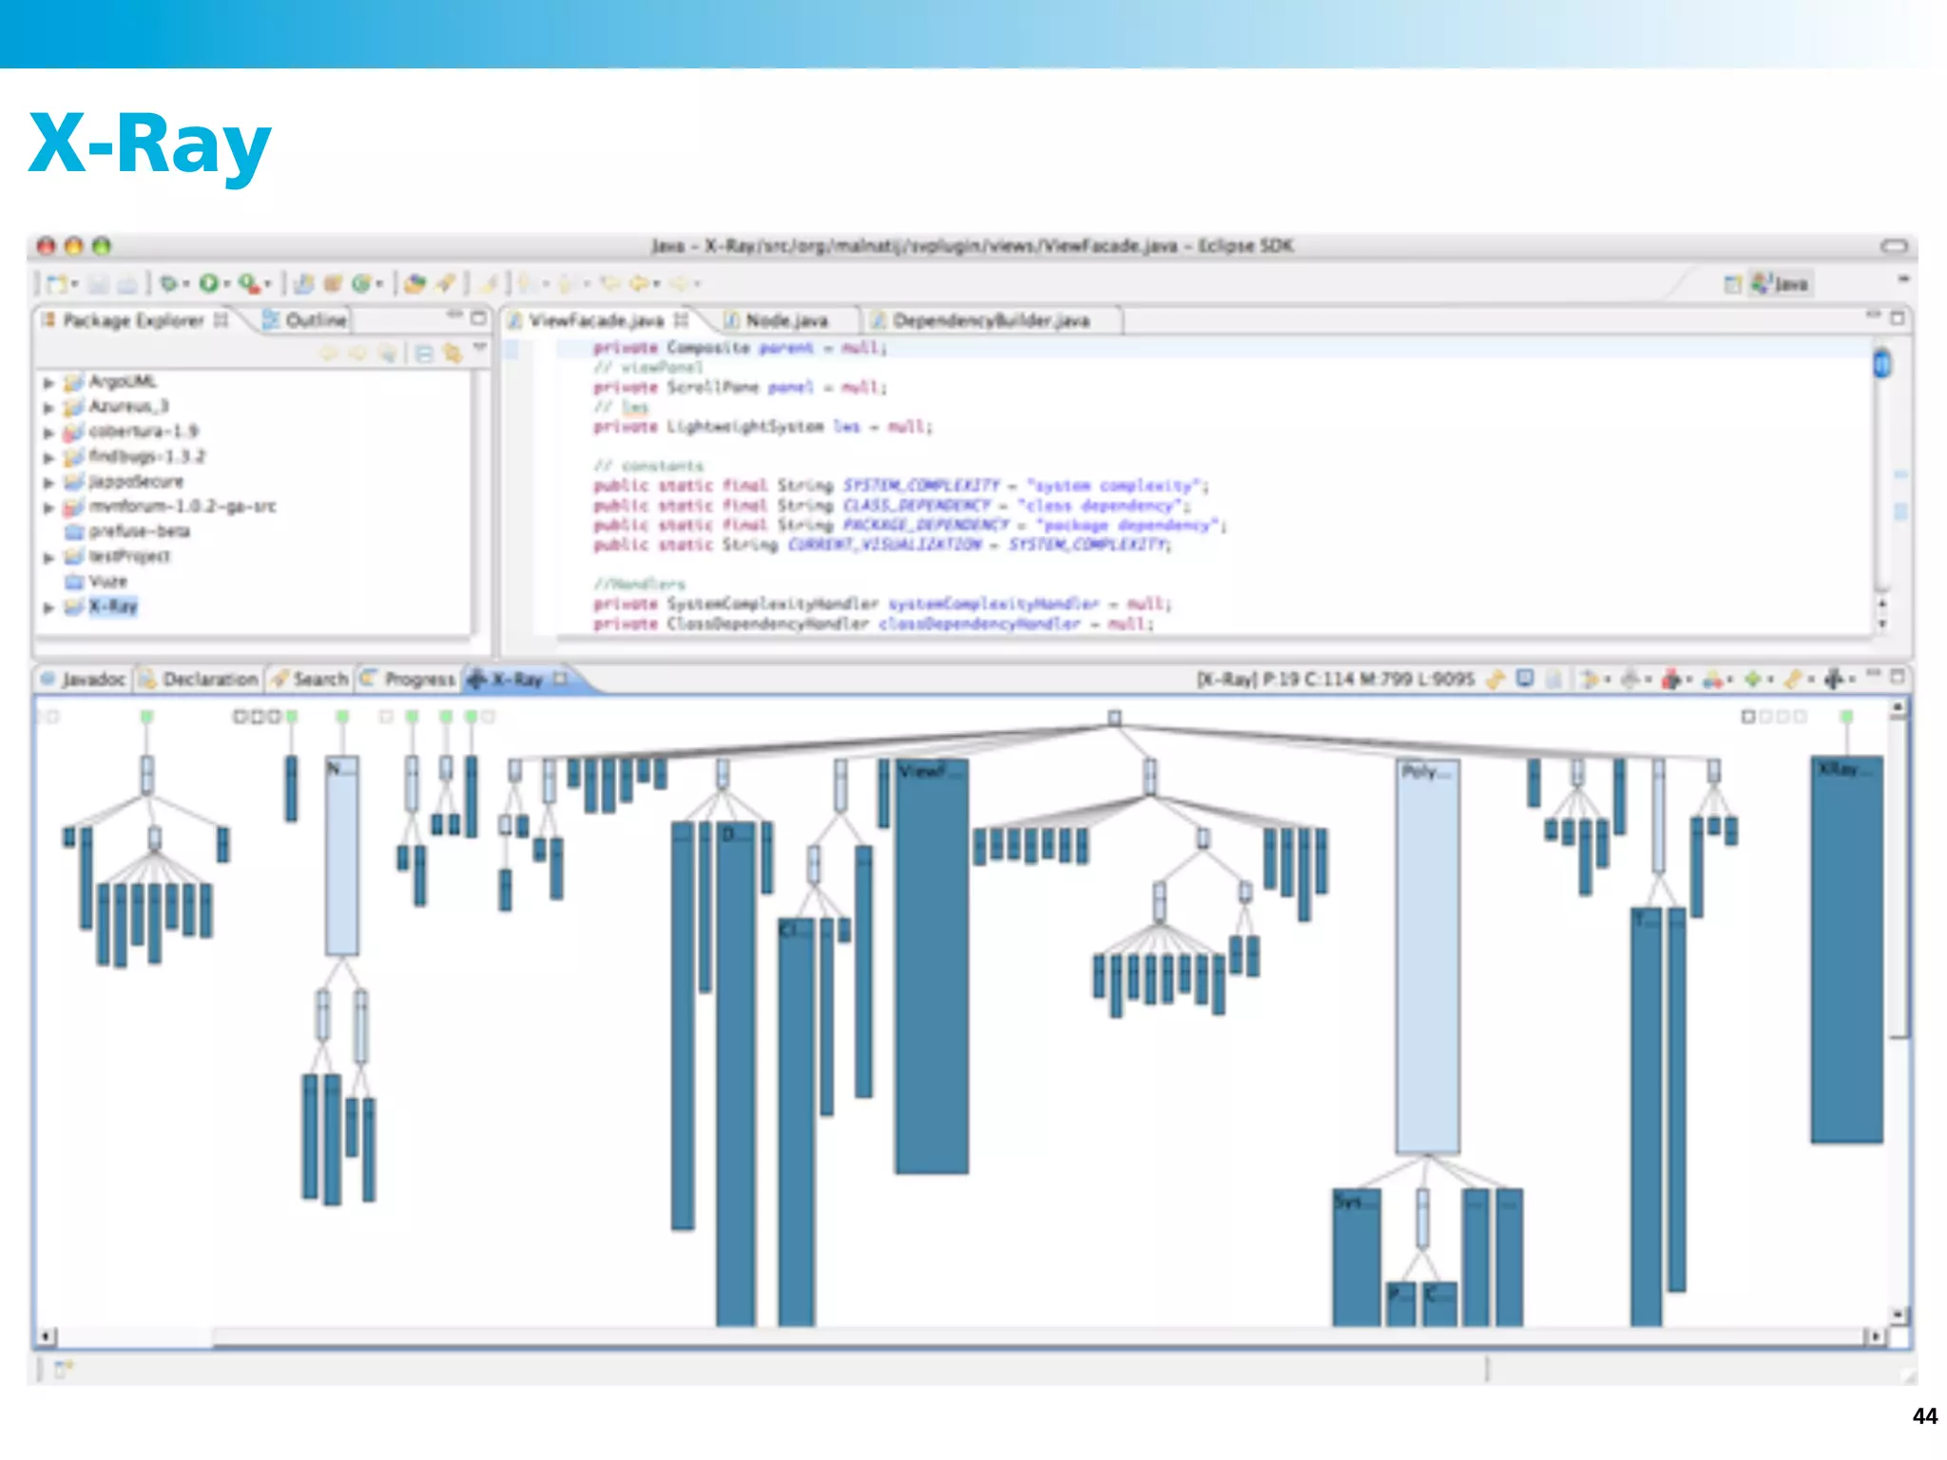1947x1460 pixels.
Task: Open the Java perspective button
Action: click(1781, 283)
